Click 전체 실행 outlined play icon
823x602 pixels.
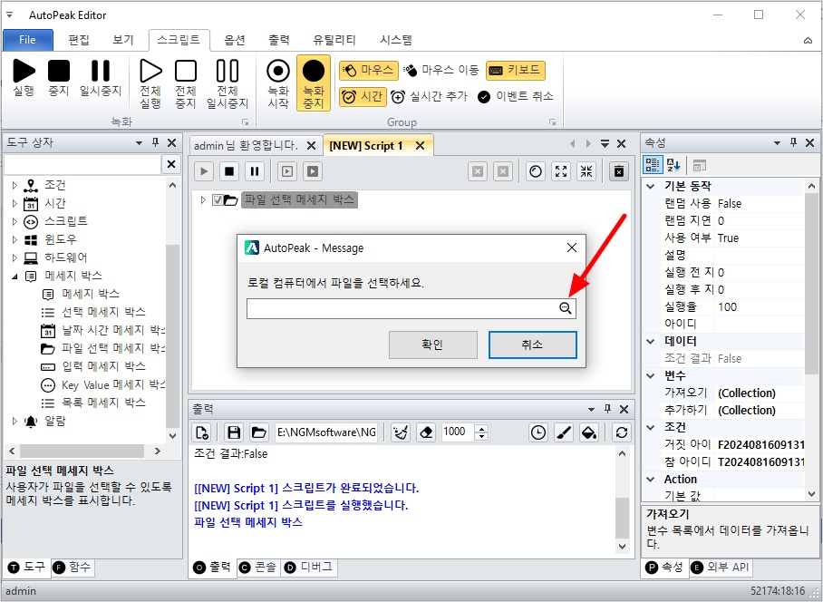150,71
